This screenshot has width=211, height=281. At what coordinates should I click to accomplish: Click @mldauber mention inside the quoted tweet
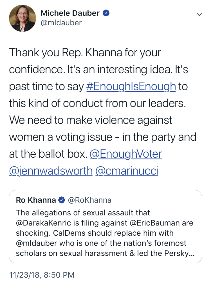click(35, 243)
